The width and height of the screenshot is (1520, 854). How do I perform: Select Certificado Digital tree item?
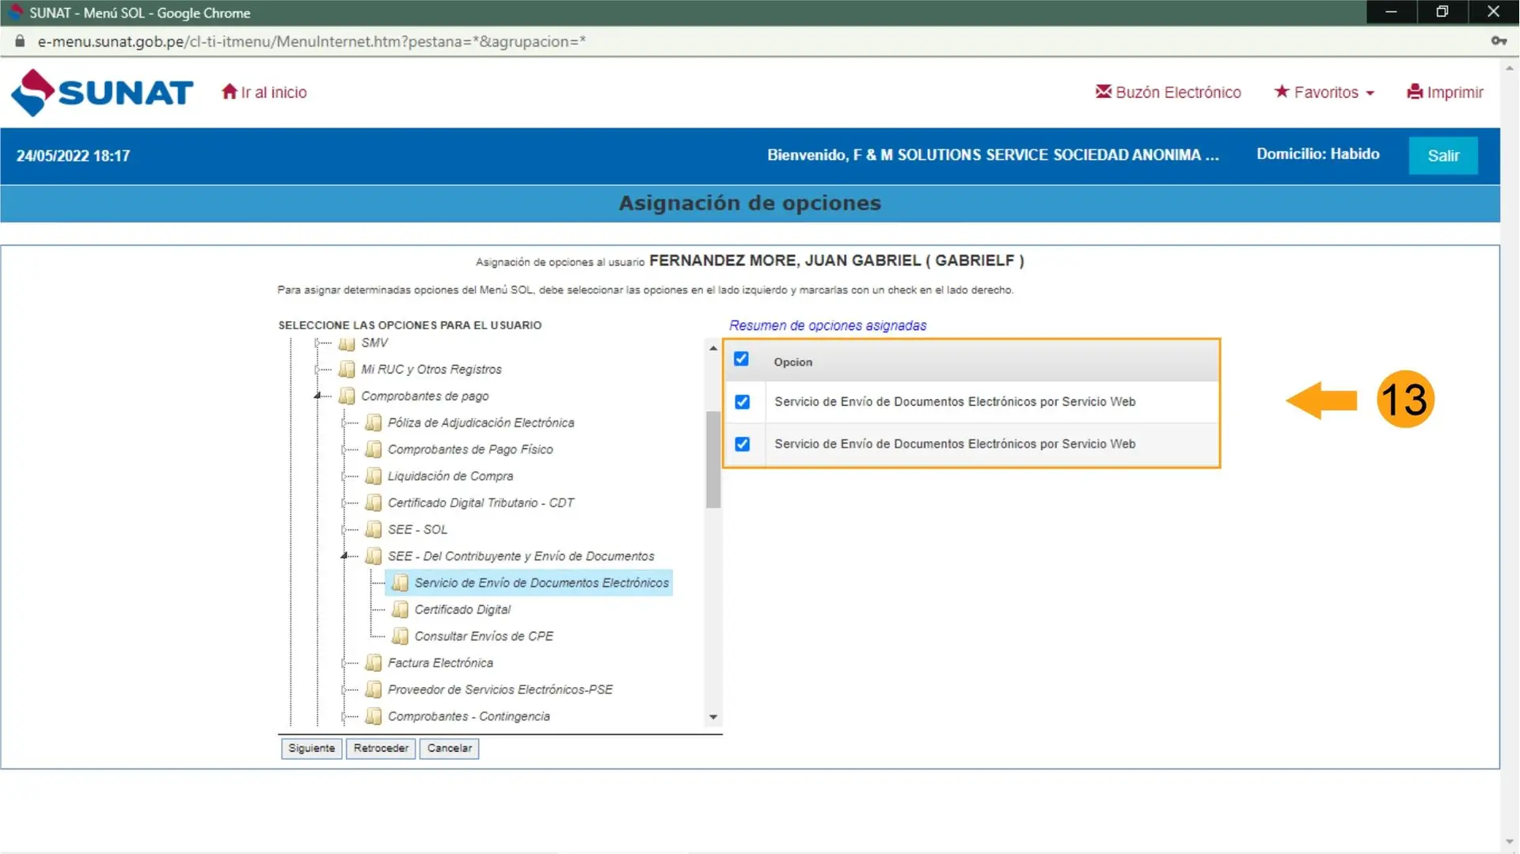pos(462,609)
